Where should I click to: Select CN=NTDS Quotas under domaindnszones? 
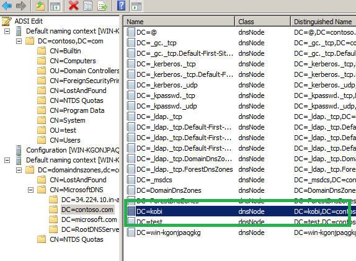click(76, 239)
